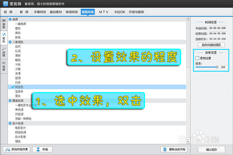The width and height of the screenshot is (233, 155).
Task: Select the 颓废色调 effect
Action: 20,132
